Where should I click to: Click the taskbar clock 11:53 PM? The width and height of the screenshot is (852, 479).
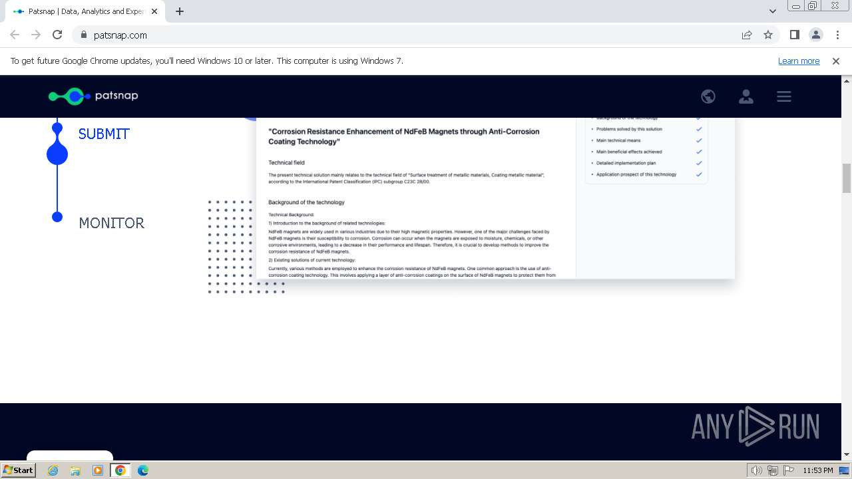[818, 470]
